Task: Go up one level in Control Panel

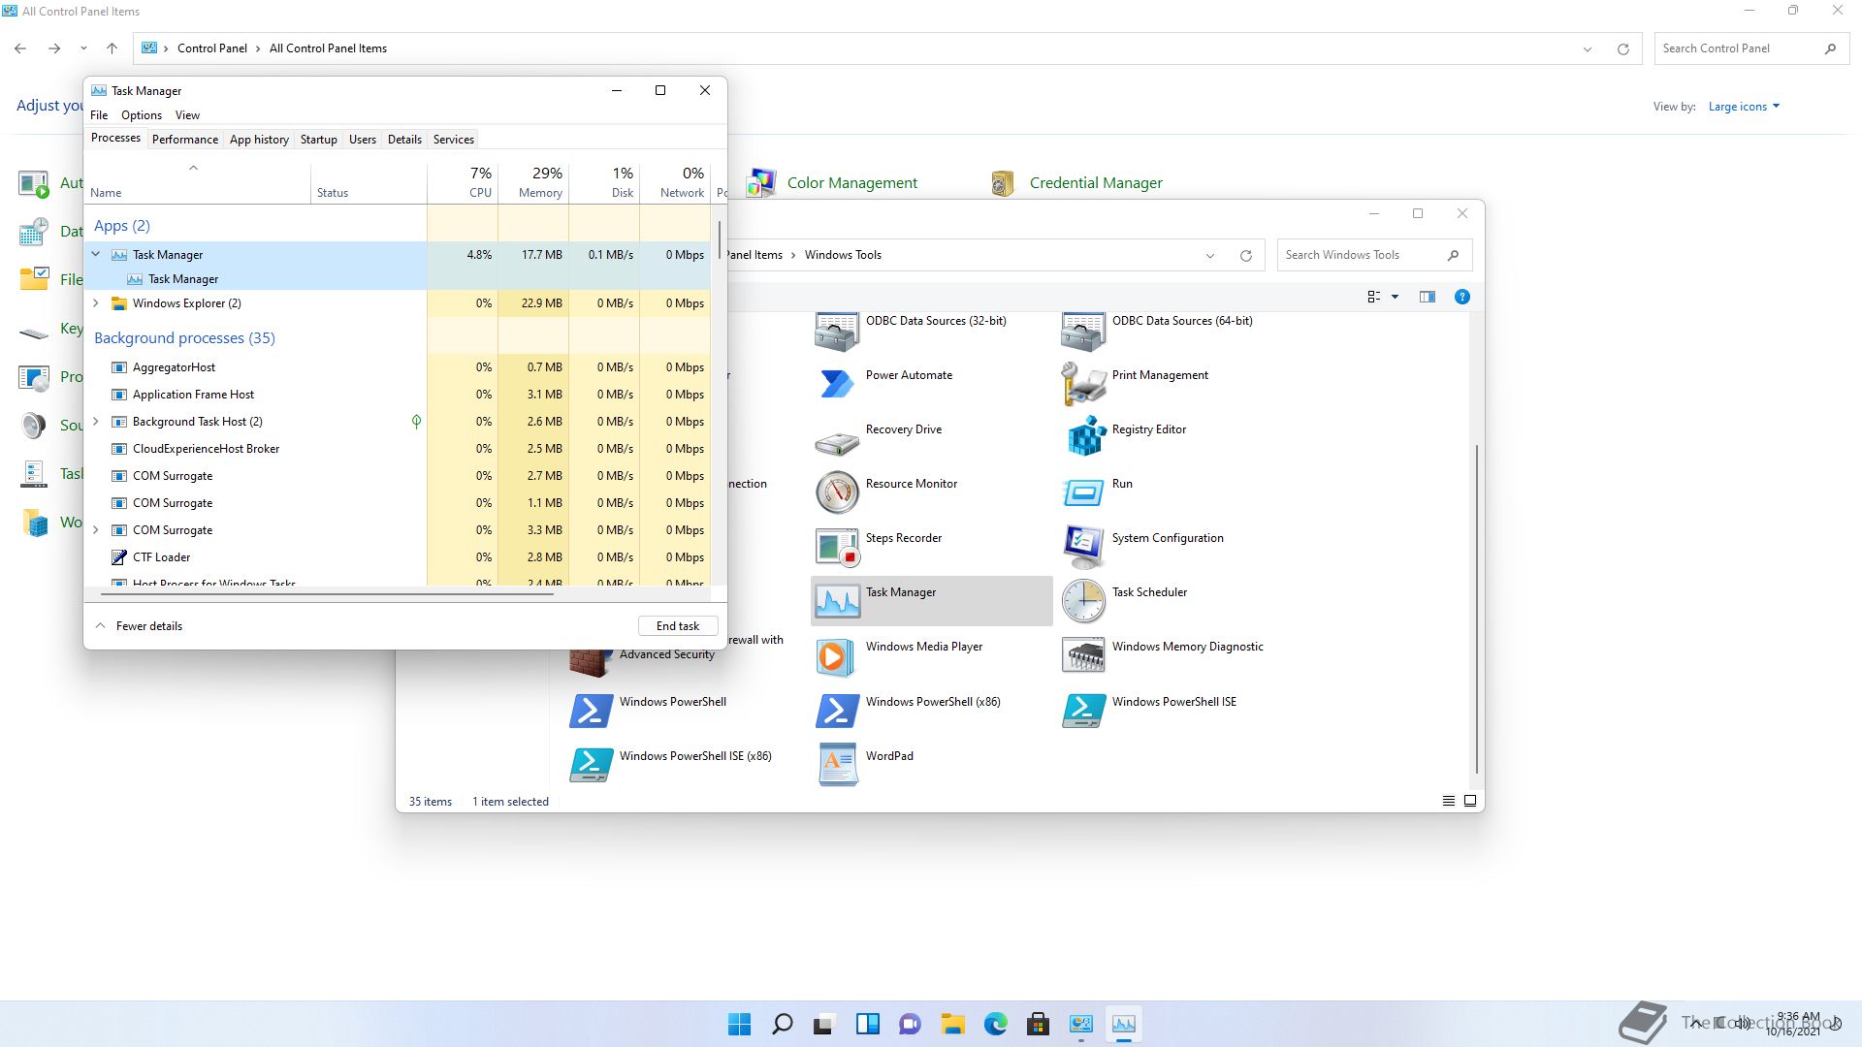Action: (112, 48)
